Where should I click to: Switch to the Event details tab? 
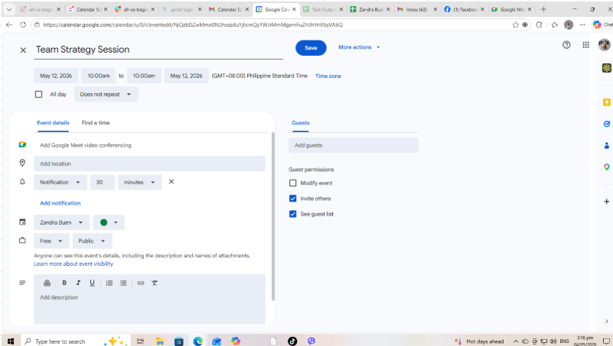pos(53,123)
